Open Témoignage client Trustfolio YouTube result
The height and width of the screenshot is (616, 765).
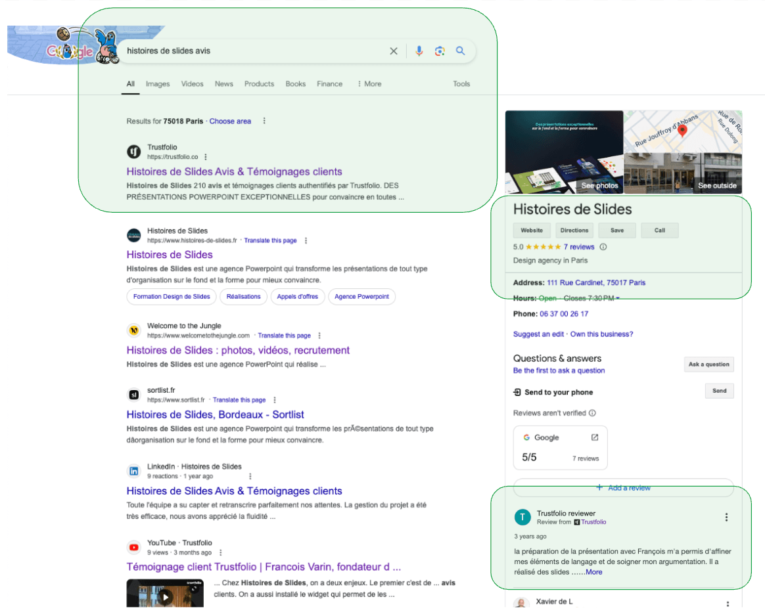click(264, 567)
